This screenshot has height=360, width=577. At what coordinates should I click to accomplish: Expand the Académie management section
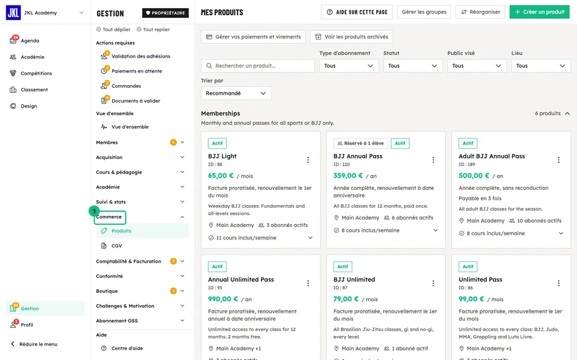pyautogui.click(x=182, y=187)
